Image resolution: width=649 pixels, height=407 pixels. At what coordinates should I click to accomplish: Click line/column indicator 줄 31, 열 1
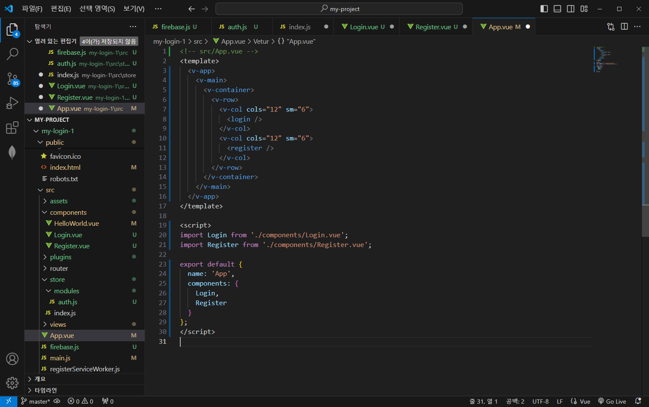[x=484, y=401]
